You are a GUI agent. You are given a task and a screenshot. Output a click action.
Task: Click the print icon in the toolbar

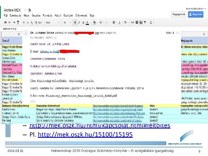[5, 23]
